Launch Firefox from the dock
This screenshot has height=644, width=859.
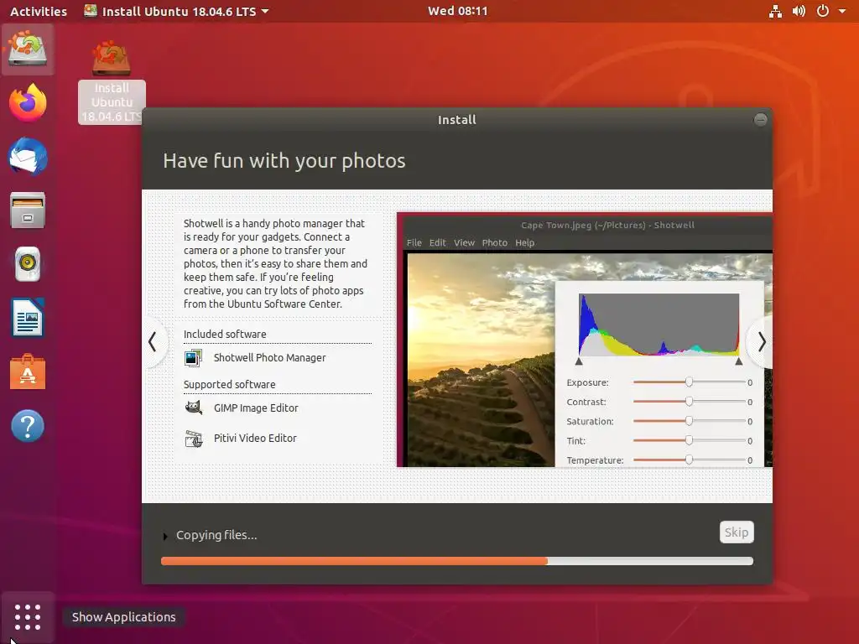(28, 102)
